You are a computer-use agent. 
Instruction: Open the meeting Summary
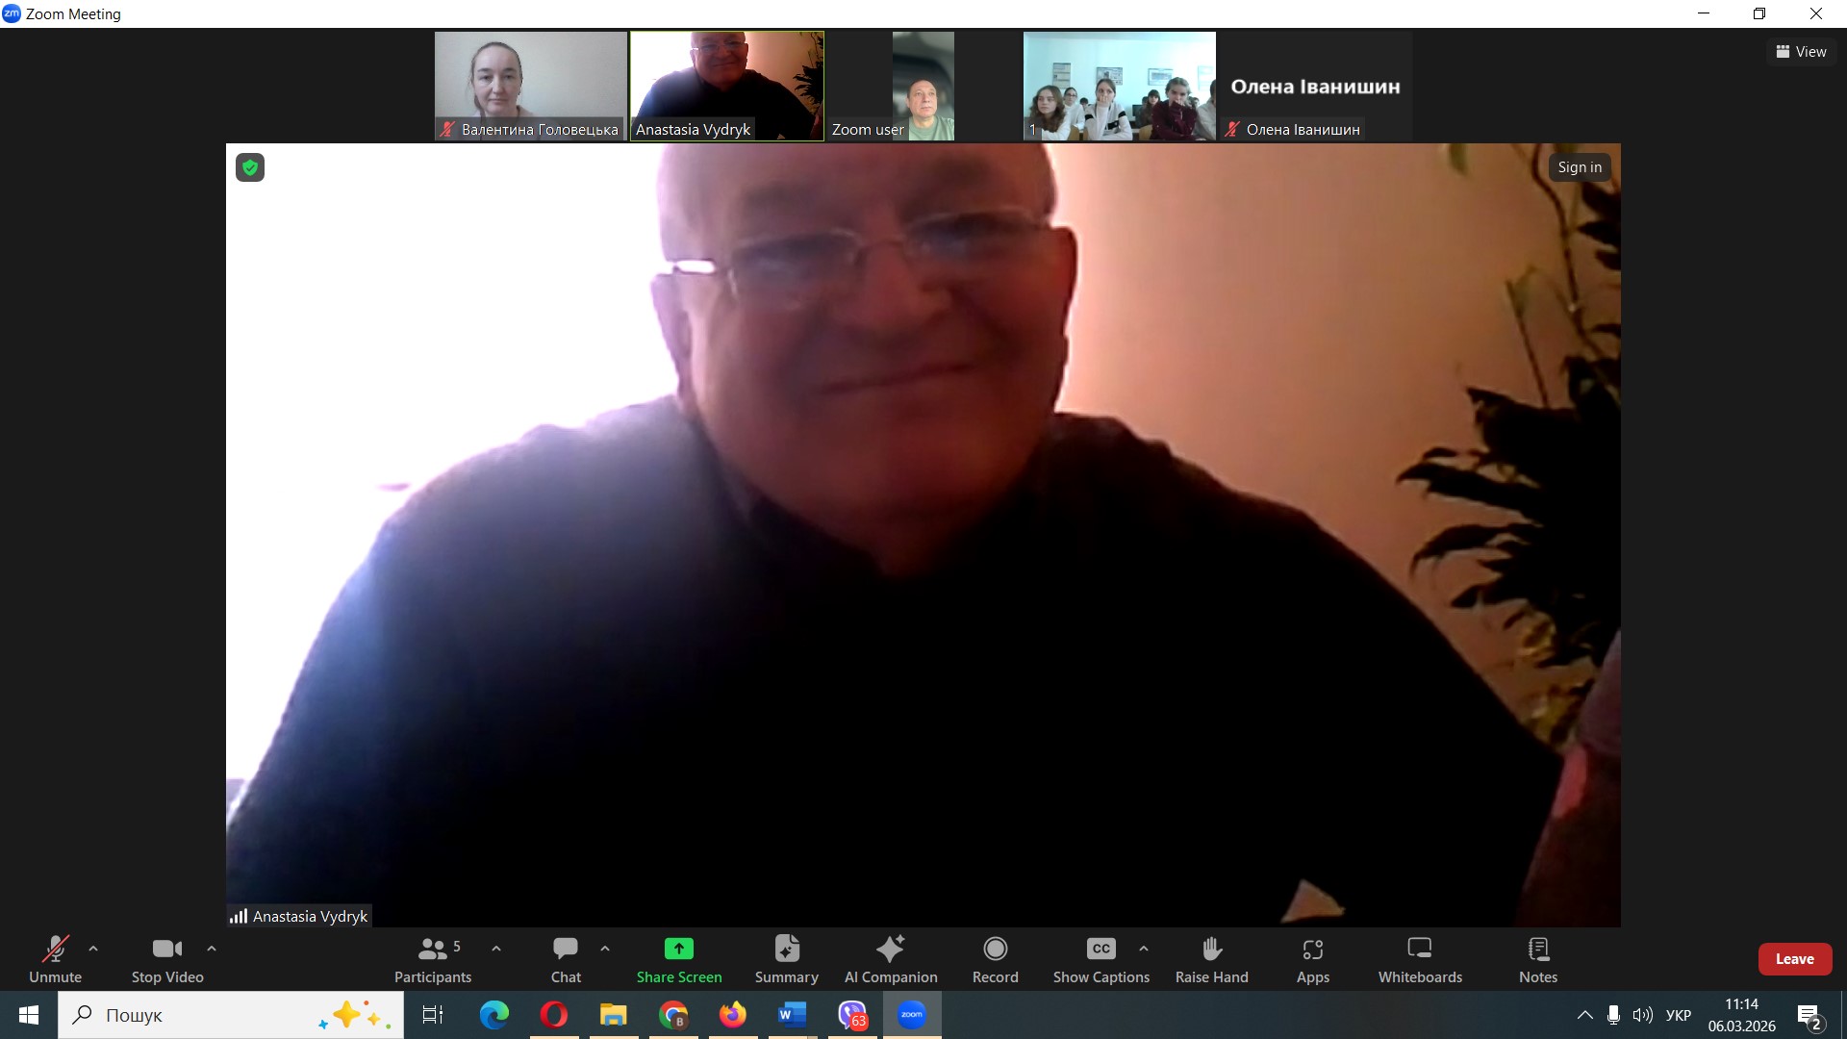point(786,959)
